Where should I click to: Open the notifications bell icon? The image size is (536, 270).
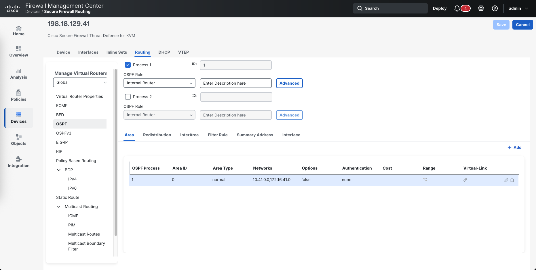457,9
